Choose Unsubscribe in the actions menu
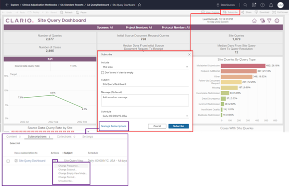The width and height of the screenshot is (289, 186). pos(65,181)
